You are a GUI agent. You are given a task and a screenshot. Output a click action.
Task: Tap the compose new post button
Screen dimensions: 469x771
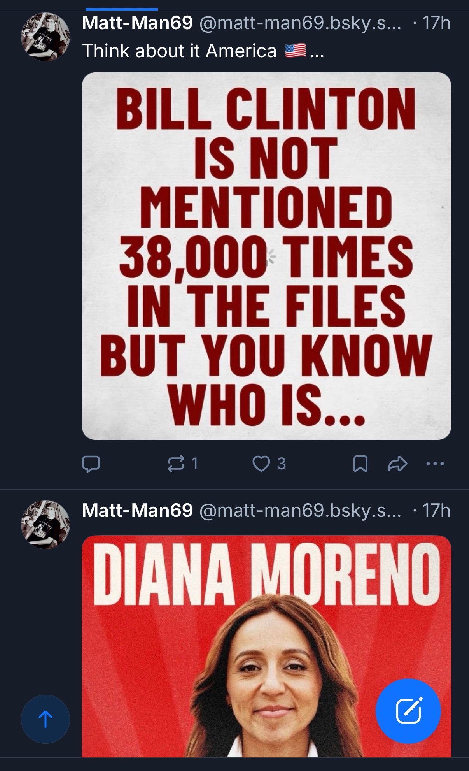tap(408, 711)
